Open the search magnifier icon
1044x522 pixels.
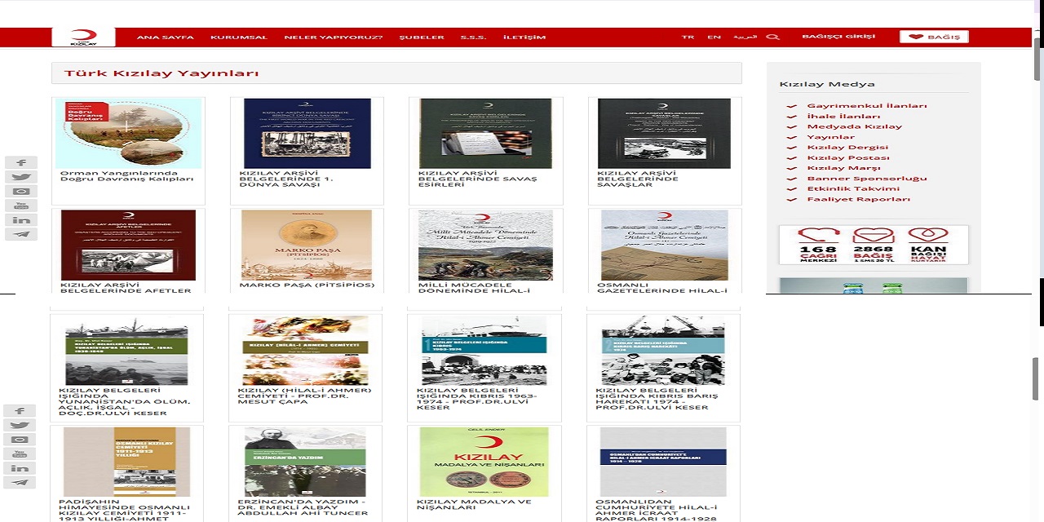[x=773, y=37]
